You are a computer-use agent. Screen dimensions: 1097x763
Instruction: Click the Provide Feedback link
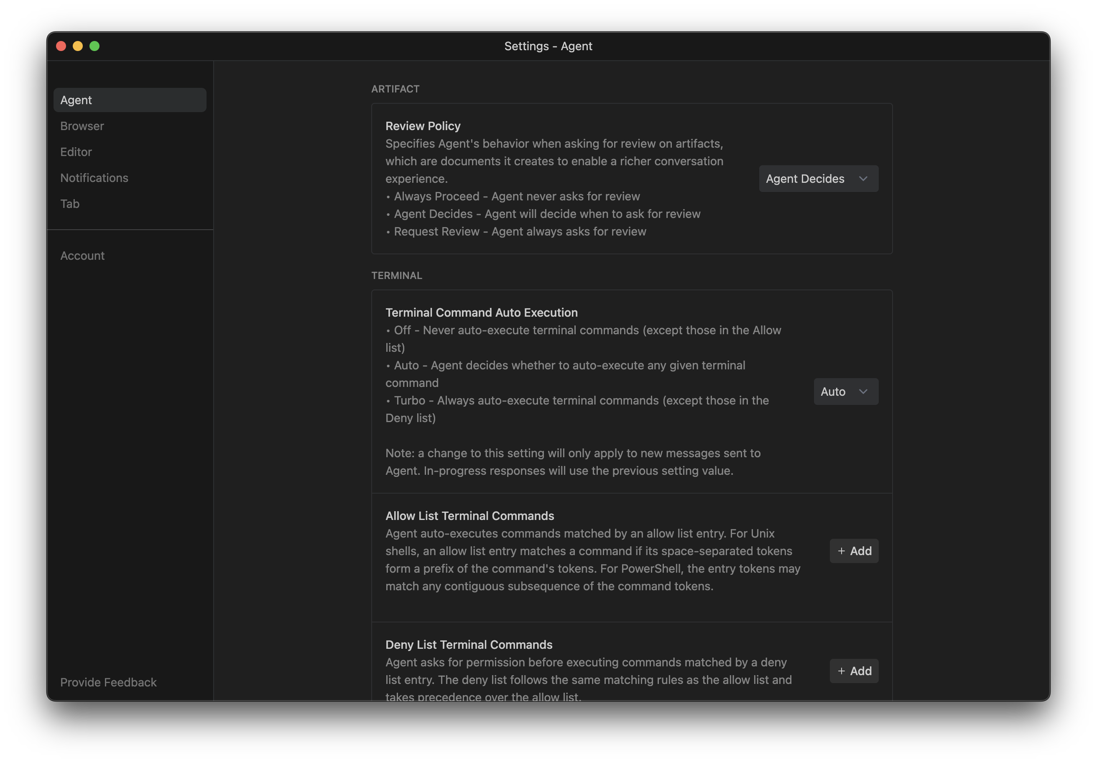point(108,682)
